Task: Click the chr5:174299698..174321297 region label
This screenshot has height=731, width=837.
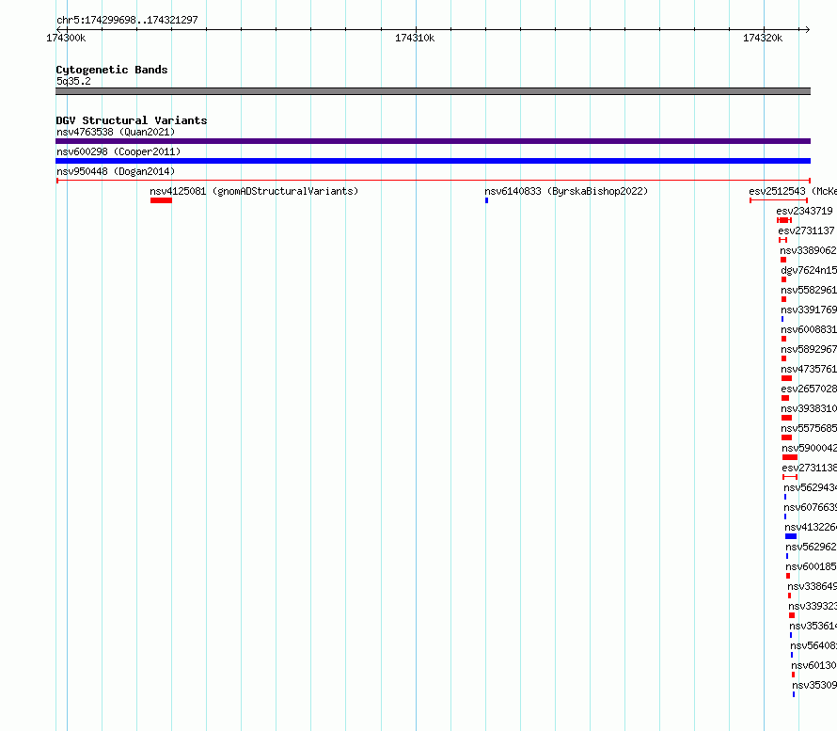Action: pyautogui.click(x=127, y=20)
